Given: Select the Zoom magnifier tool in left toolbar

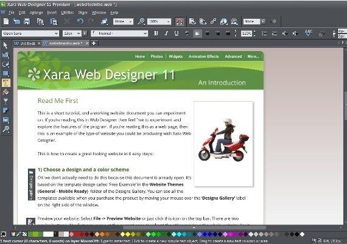Looking at the screenshot, I should click(x=5, y=129).
